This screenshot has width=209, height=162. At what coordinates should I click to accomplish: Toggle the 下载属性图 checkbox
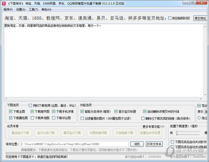coord(11,118)
